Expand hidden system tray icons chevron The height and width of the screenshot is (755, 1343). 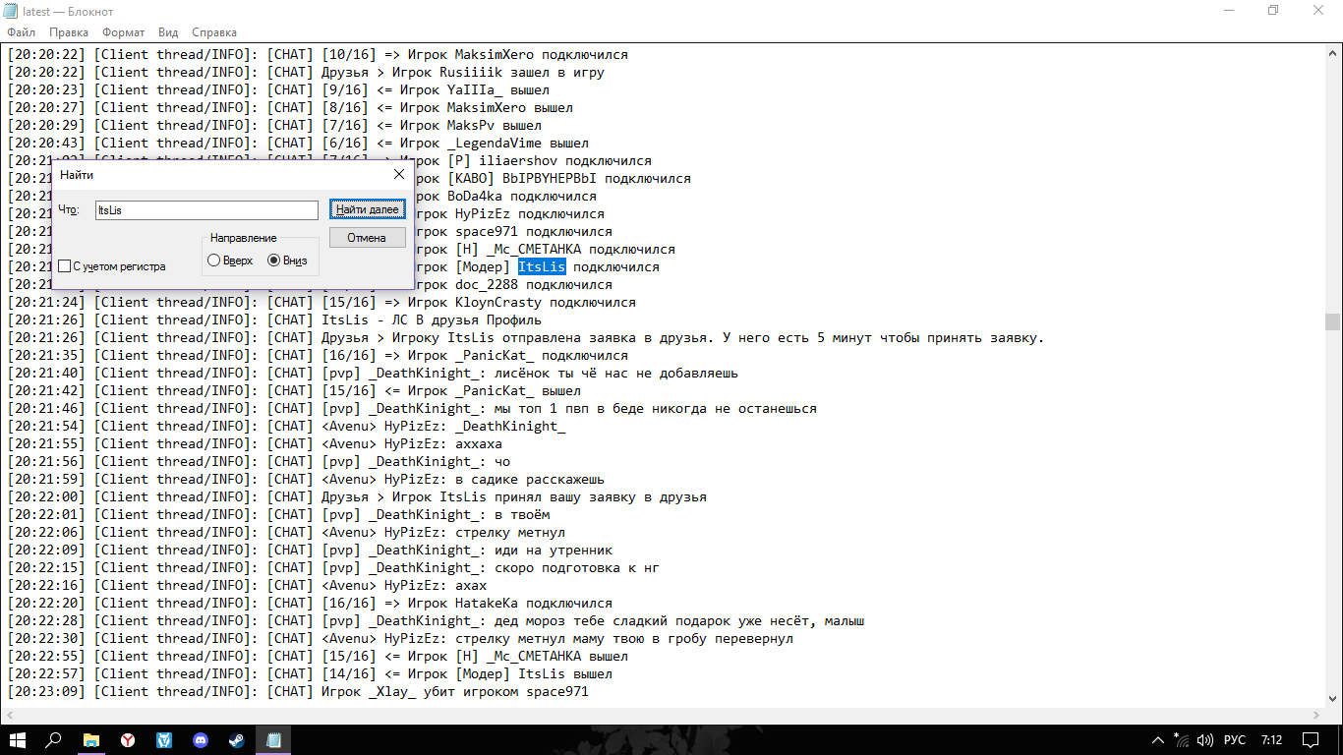[x=1157, y=739]
